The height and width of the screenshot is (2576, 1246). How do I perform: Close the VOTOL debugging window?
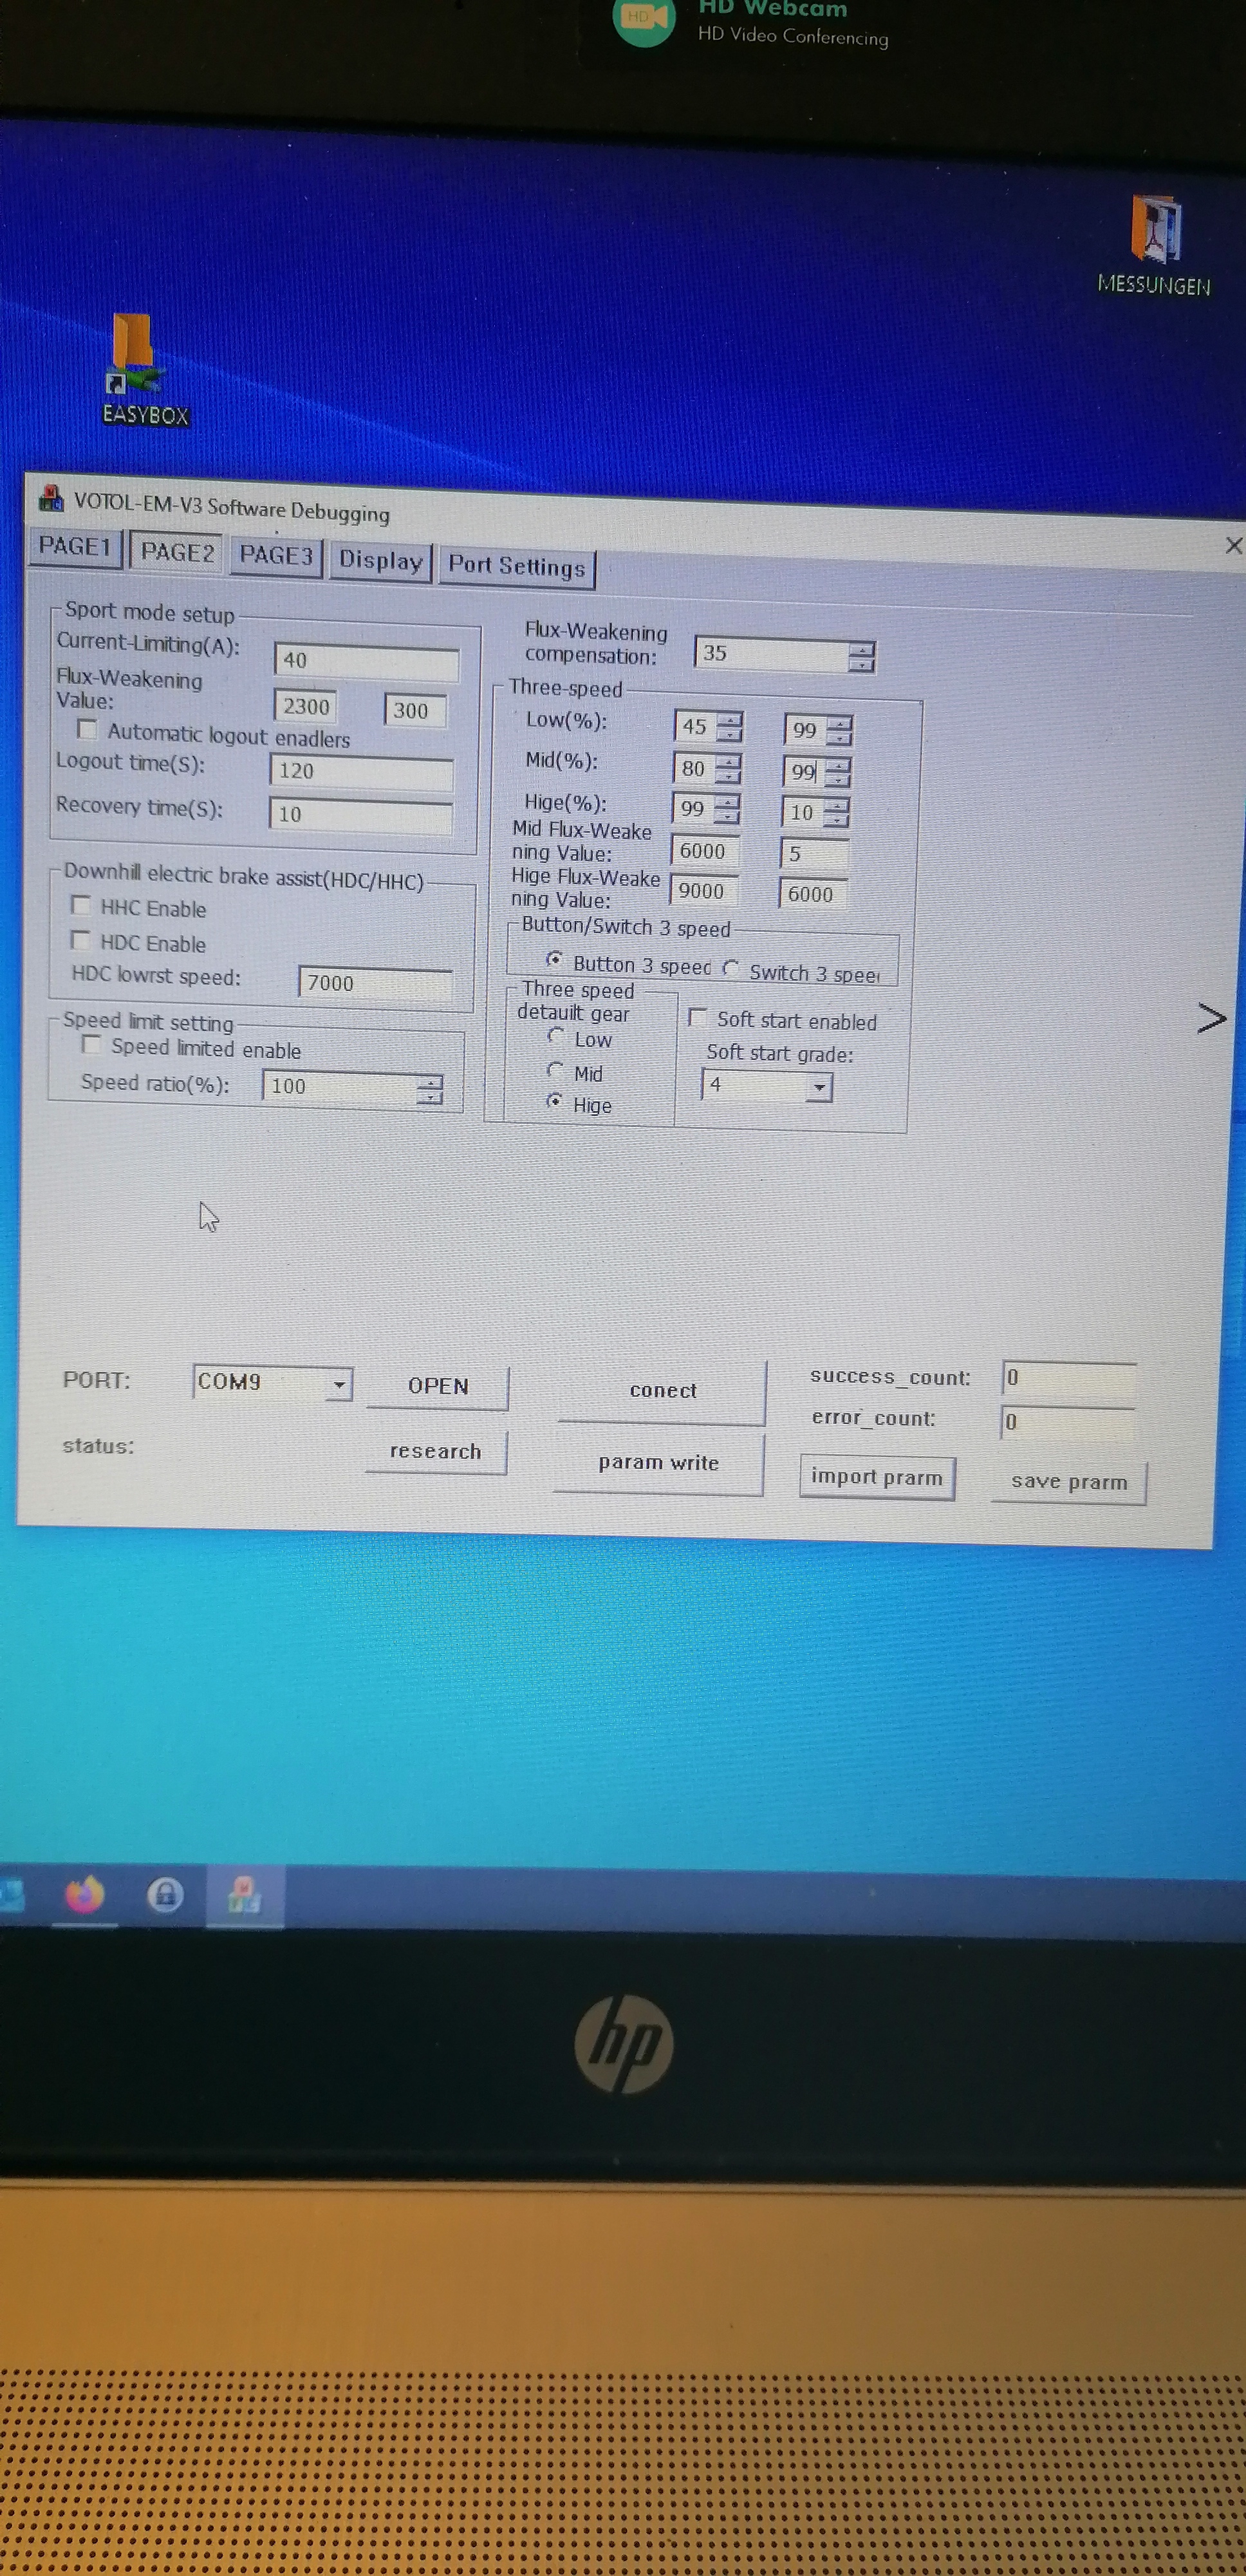pos(1233,545)
